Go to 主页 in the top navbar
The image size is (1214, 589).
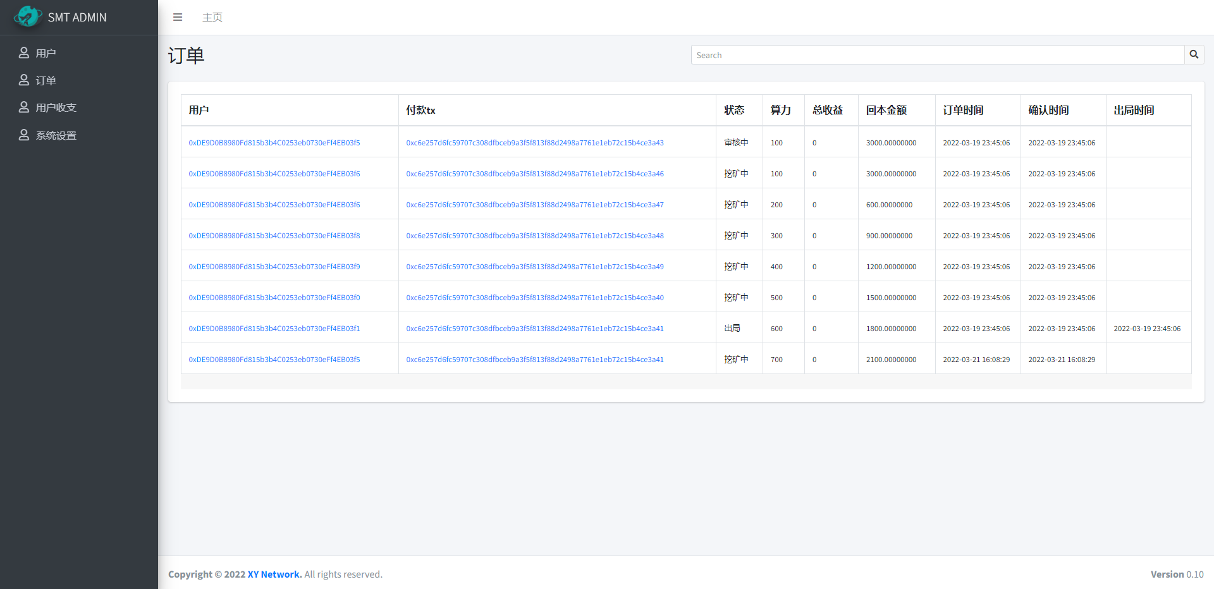point(212,17)
